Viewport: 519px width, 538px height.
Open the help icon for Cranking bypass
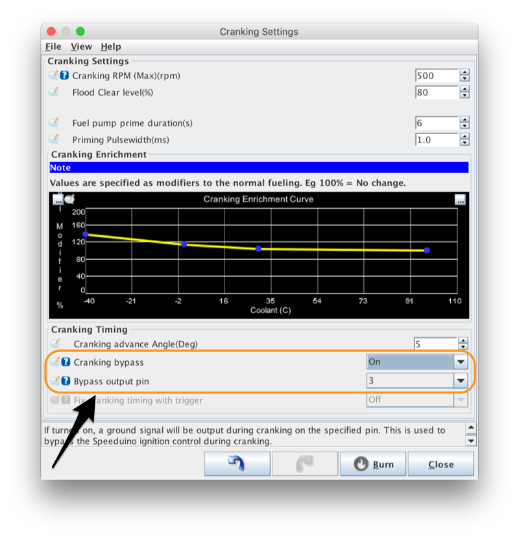pos(66,362)
